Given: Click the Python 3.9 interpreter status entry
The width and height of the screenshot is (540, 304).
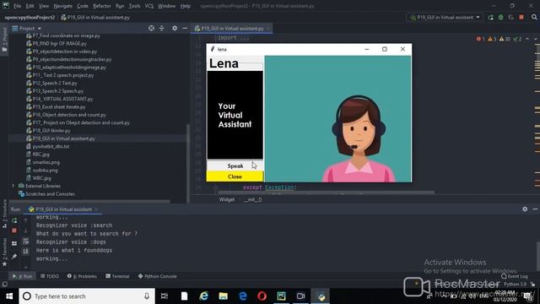Looking at the screenshot, I should [x=515, y=284].
